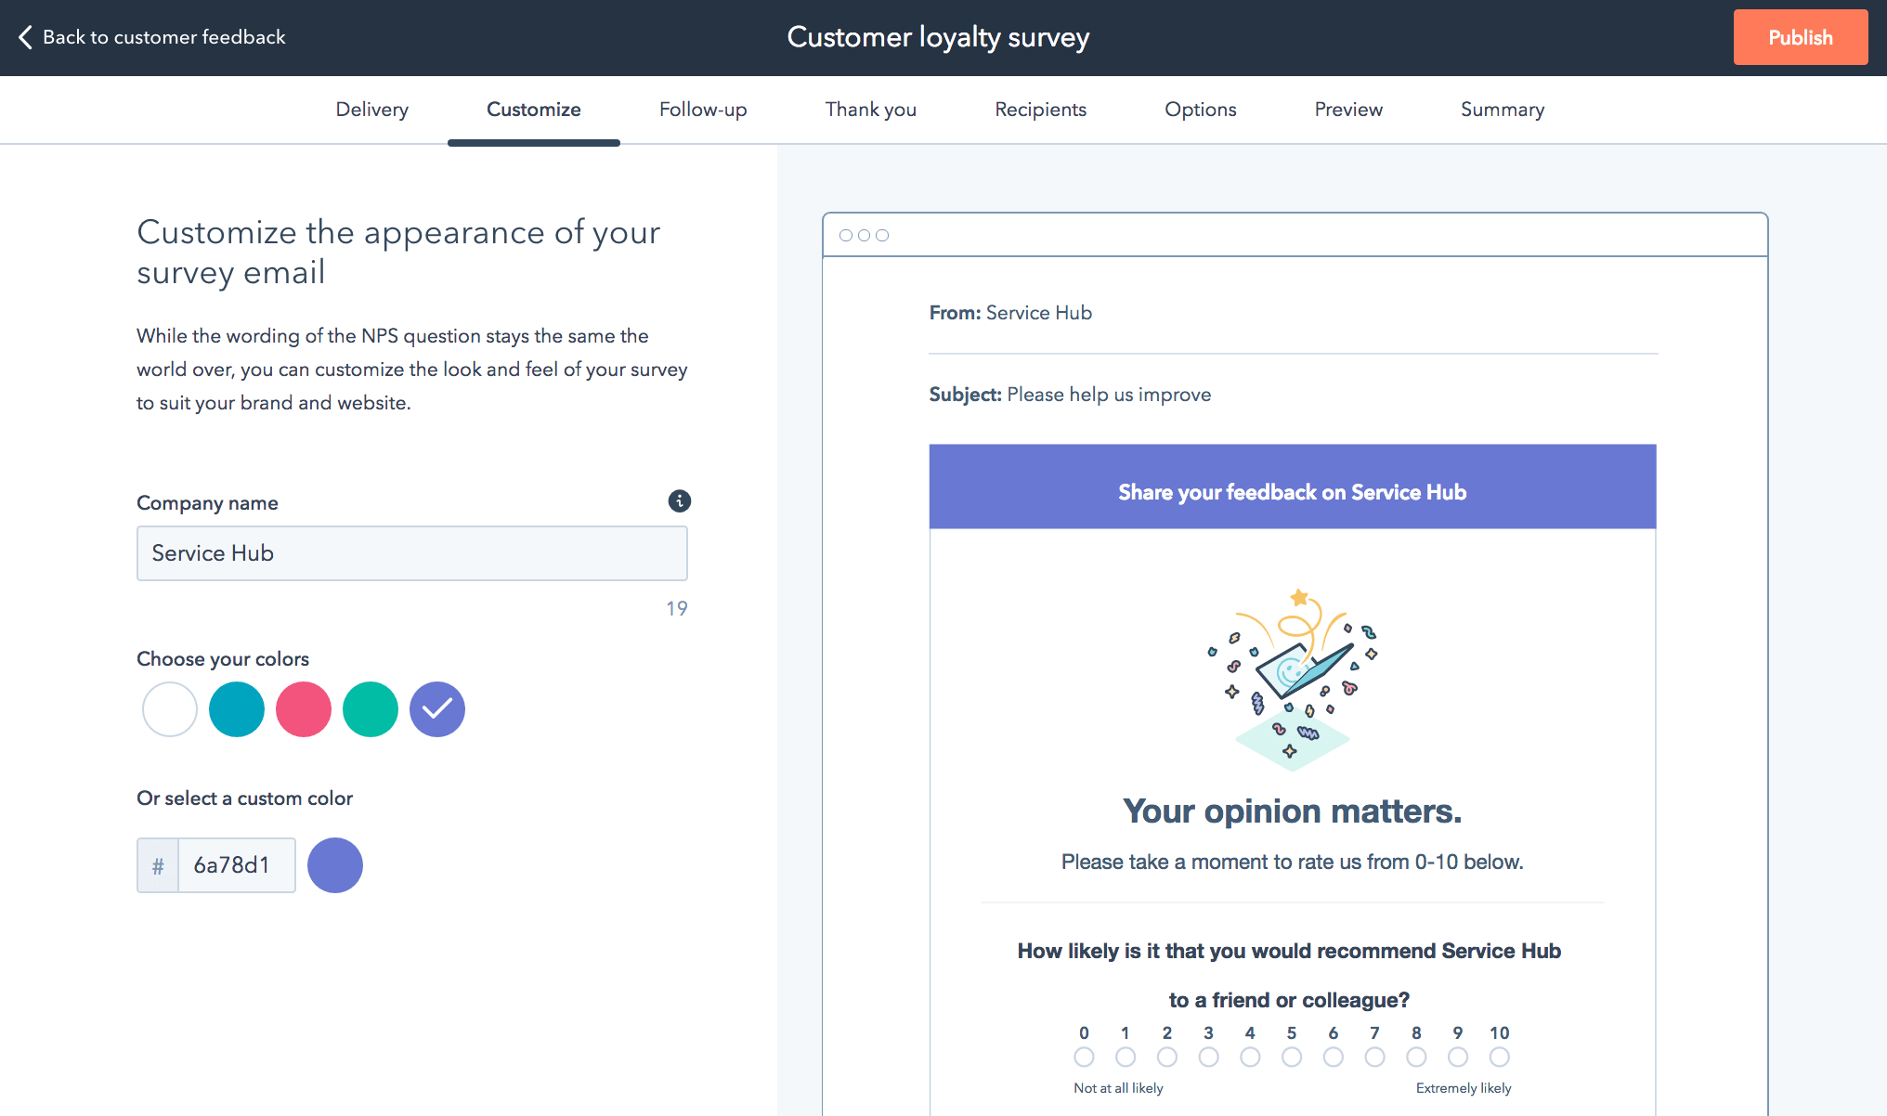Screen dimensions: 1887x1116
Task: Open the Thank you tab
Action: click(869, 109)
